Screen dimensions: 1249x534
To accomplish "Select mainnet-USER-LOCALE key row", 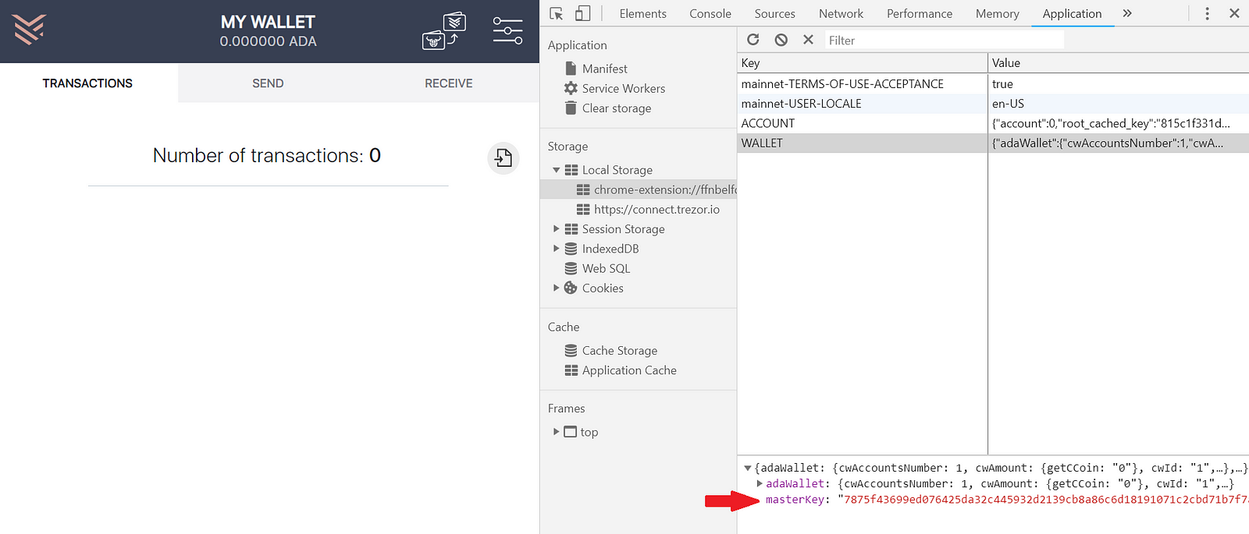I will 862,104.
